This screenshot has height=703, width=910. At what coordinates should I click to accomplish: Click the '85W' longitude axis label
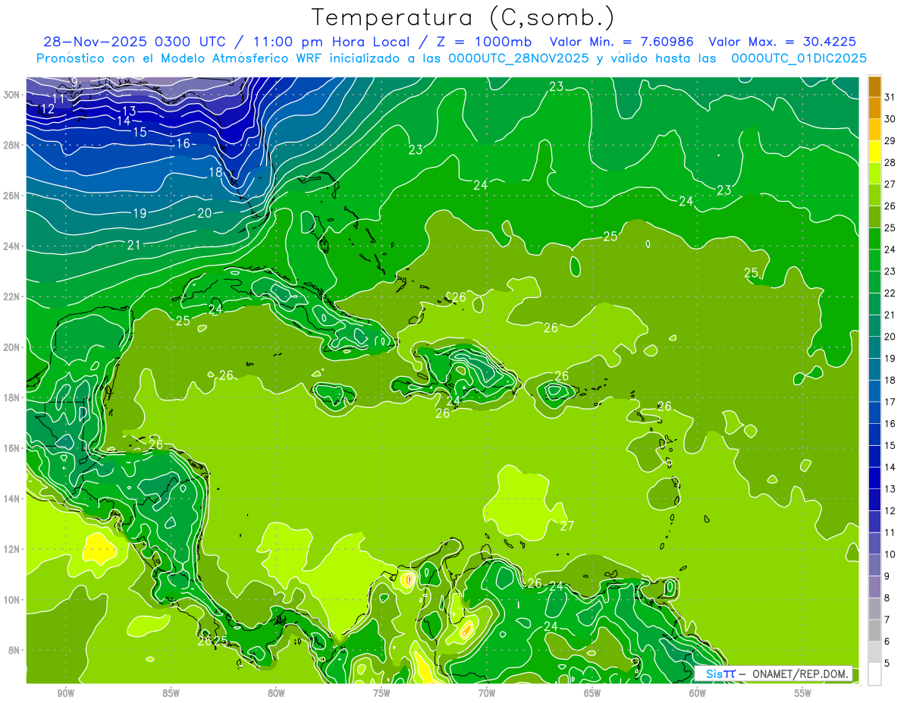coord(171,693)
